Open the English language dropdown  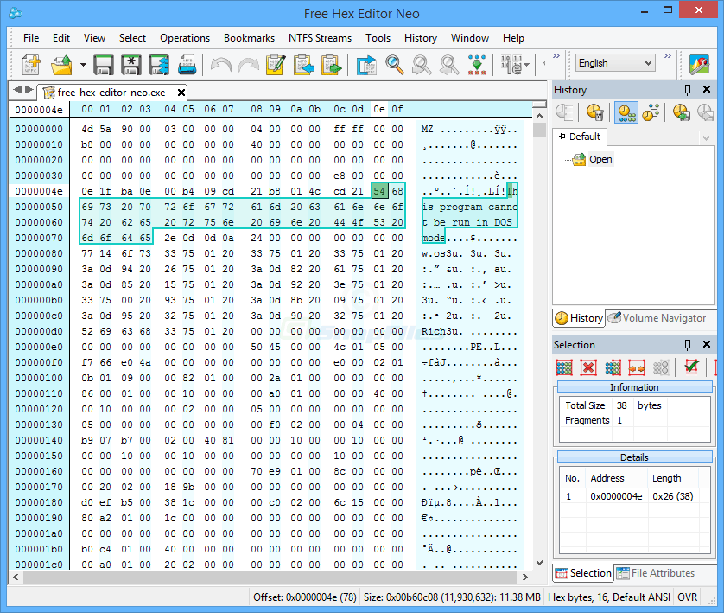[x=615, y=63]
